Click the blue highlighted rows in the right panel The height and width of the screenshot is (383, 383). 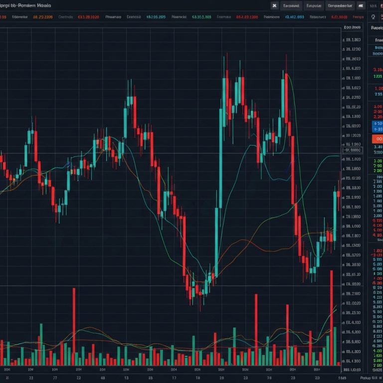(378, 126)
